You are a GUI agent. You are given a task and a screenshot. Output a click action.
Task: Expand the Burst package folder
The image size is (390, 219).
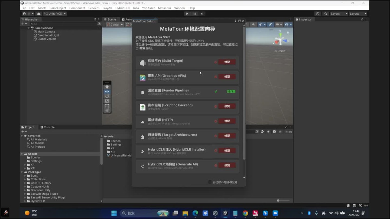click(x=25, y=176)
